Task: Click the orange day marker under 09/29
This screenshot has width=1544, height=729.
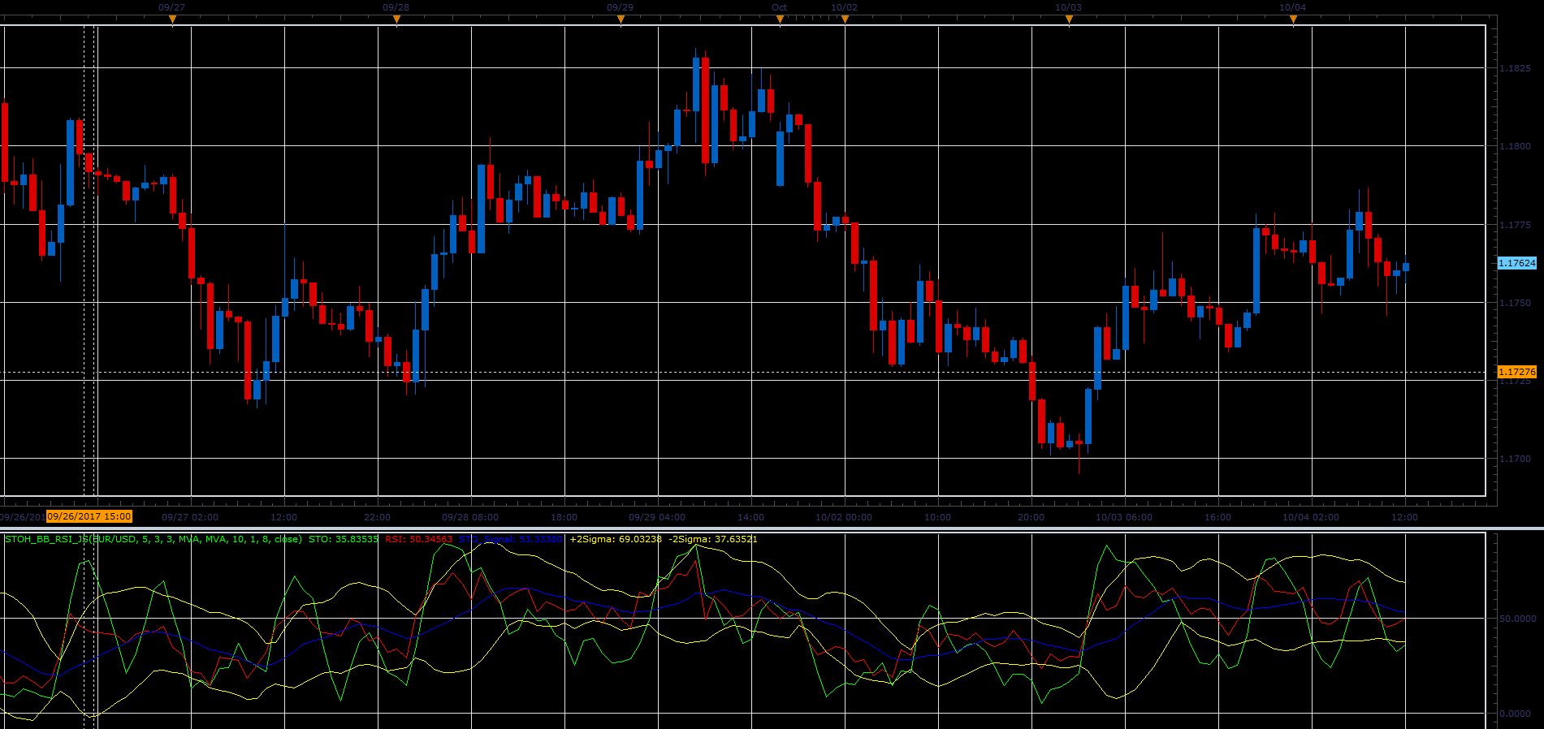Action: coord(621,20)
